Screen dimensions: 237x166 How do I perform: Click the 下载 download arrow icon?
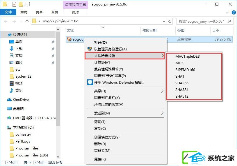pos(12,48)
